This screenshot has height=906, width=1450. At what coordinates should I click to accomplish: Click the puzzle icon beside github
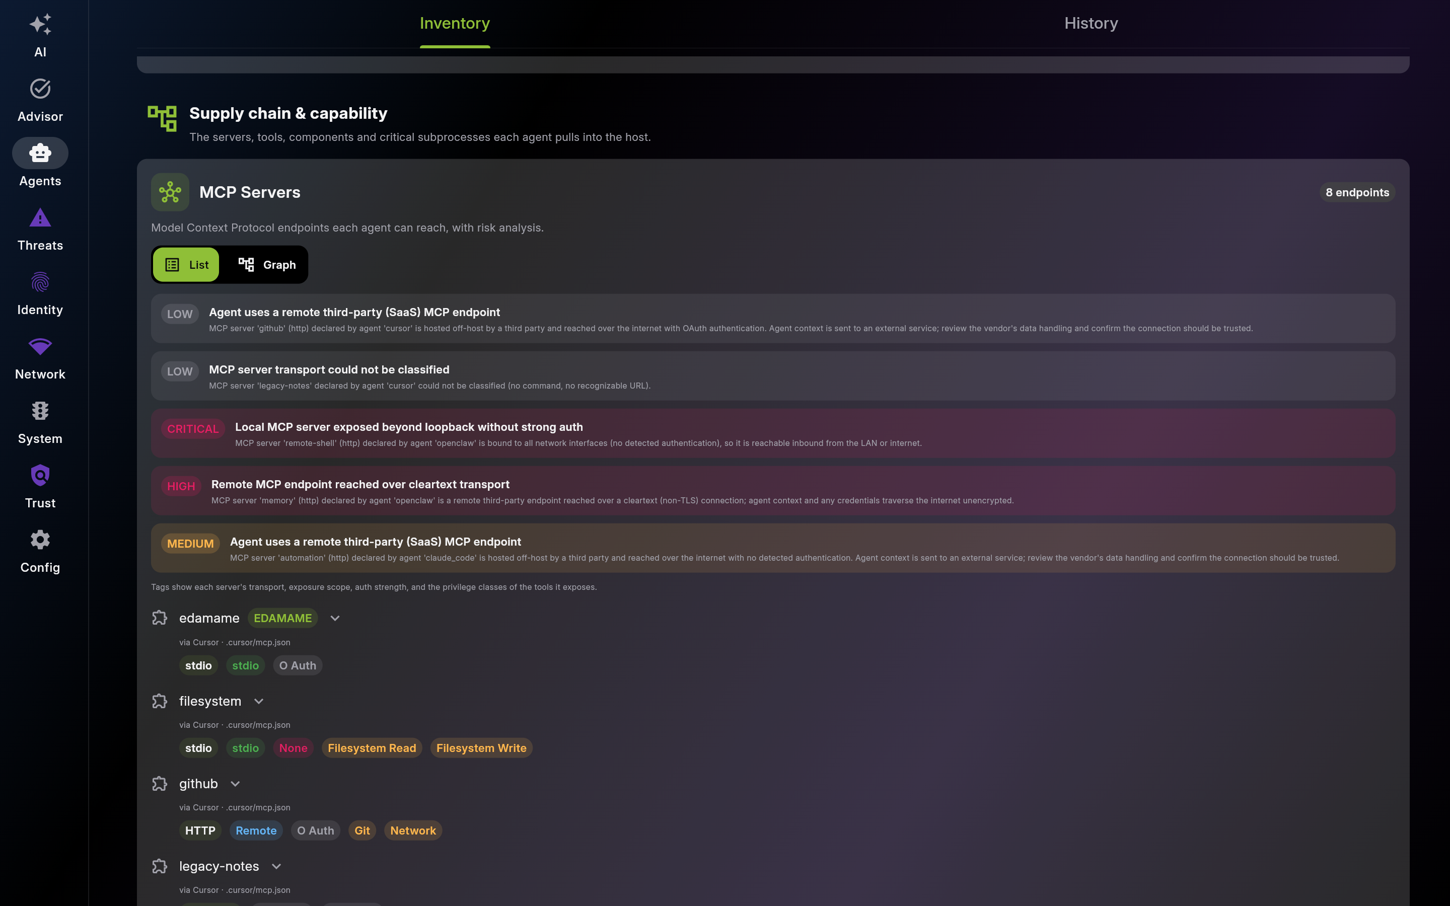[x=160, y=784]
